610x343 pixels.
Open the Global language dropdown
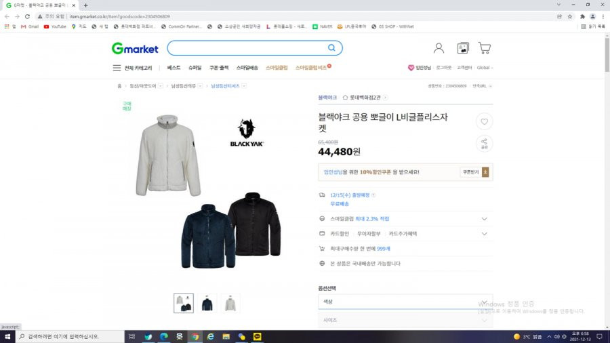tap(485, 68)
